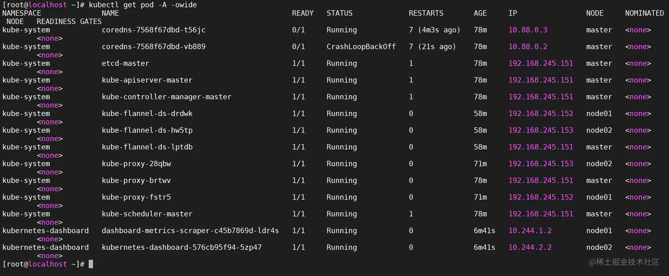Click the kube-controller-manager-master pod name

[x=166, y=97]
